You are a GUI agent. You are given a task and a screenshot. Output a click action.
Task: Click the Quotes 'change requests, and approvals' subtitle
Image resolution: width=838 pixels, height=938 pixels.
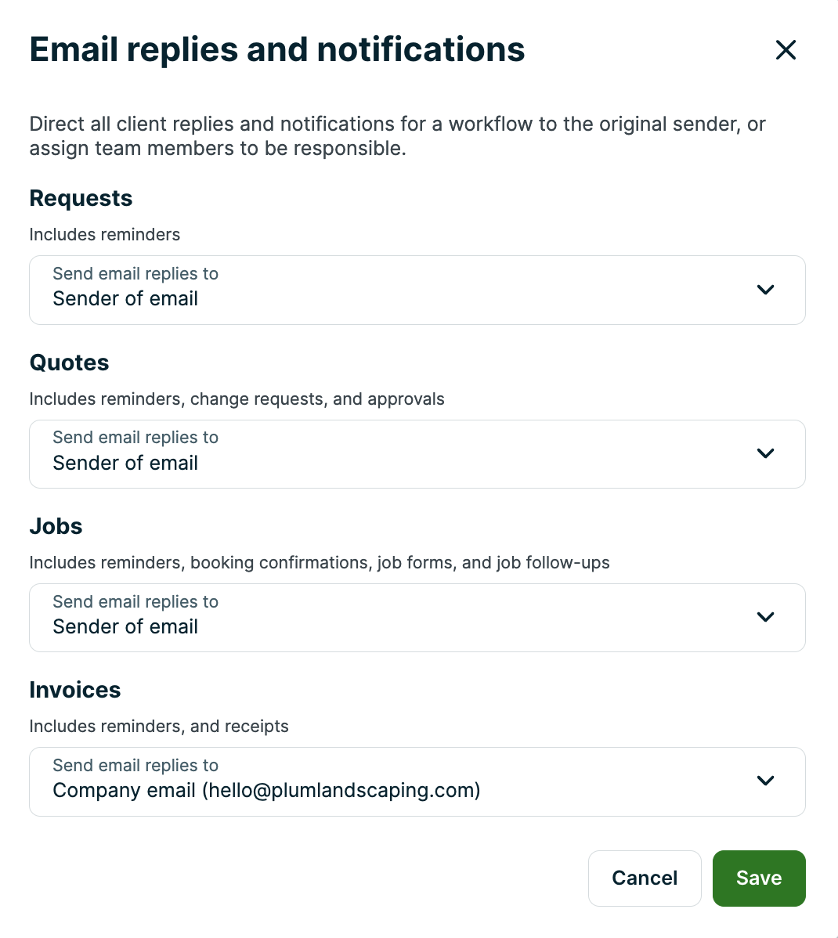pos(316,399)
